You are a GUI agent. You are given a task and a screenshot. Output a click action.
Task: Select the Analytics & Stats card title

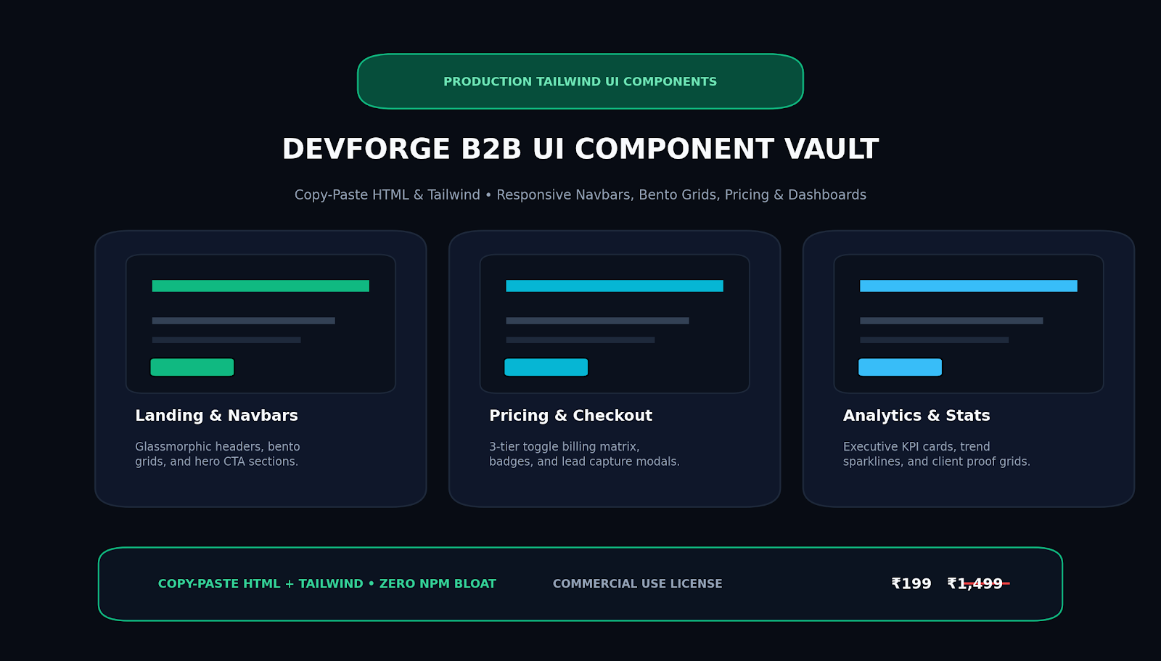click(916, 416)
